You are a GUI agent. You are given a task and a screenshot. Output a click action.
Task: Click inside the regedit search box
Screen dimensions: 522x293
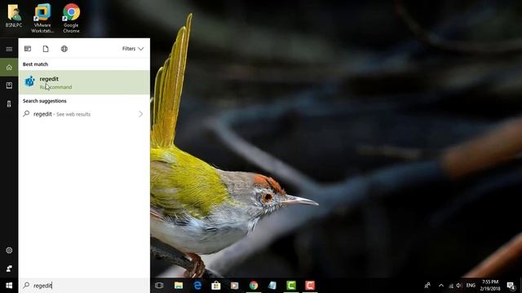coord(85,286)
